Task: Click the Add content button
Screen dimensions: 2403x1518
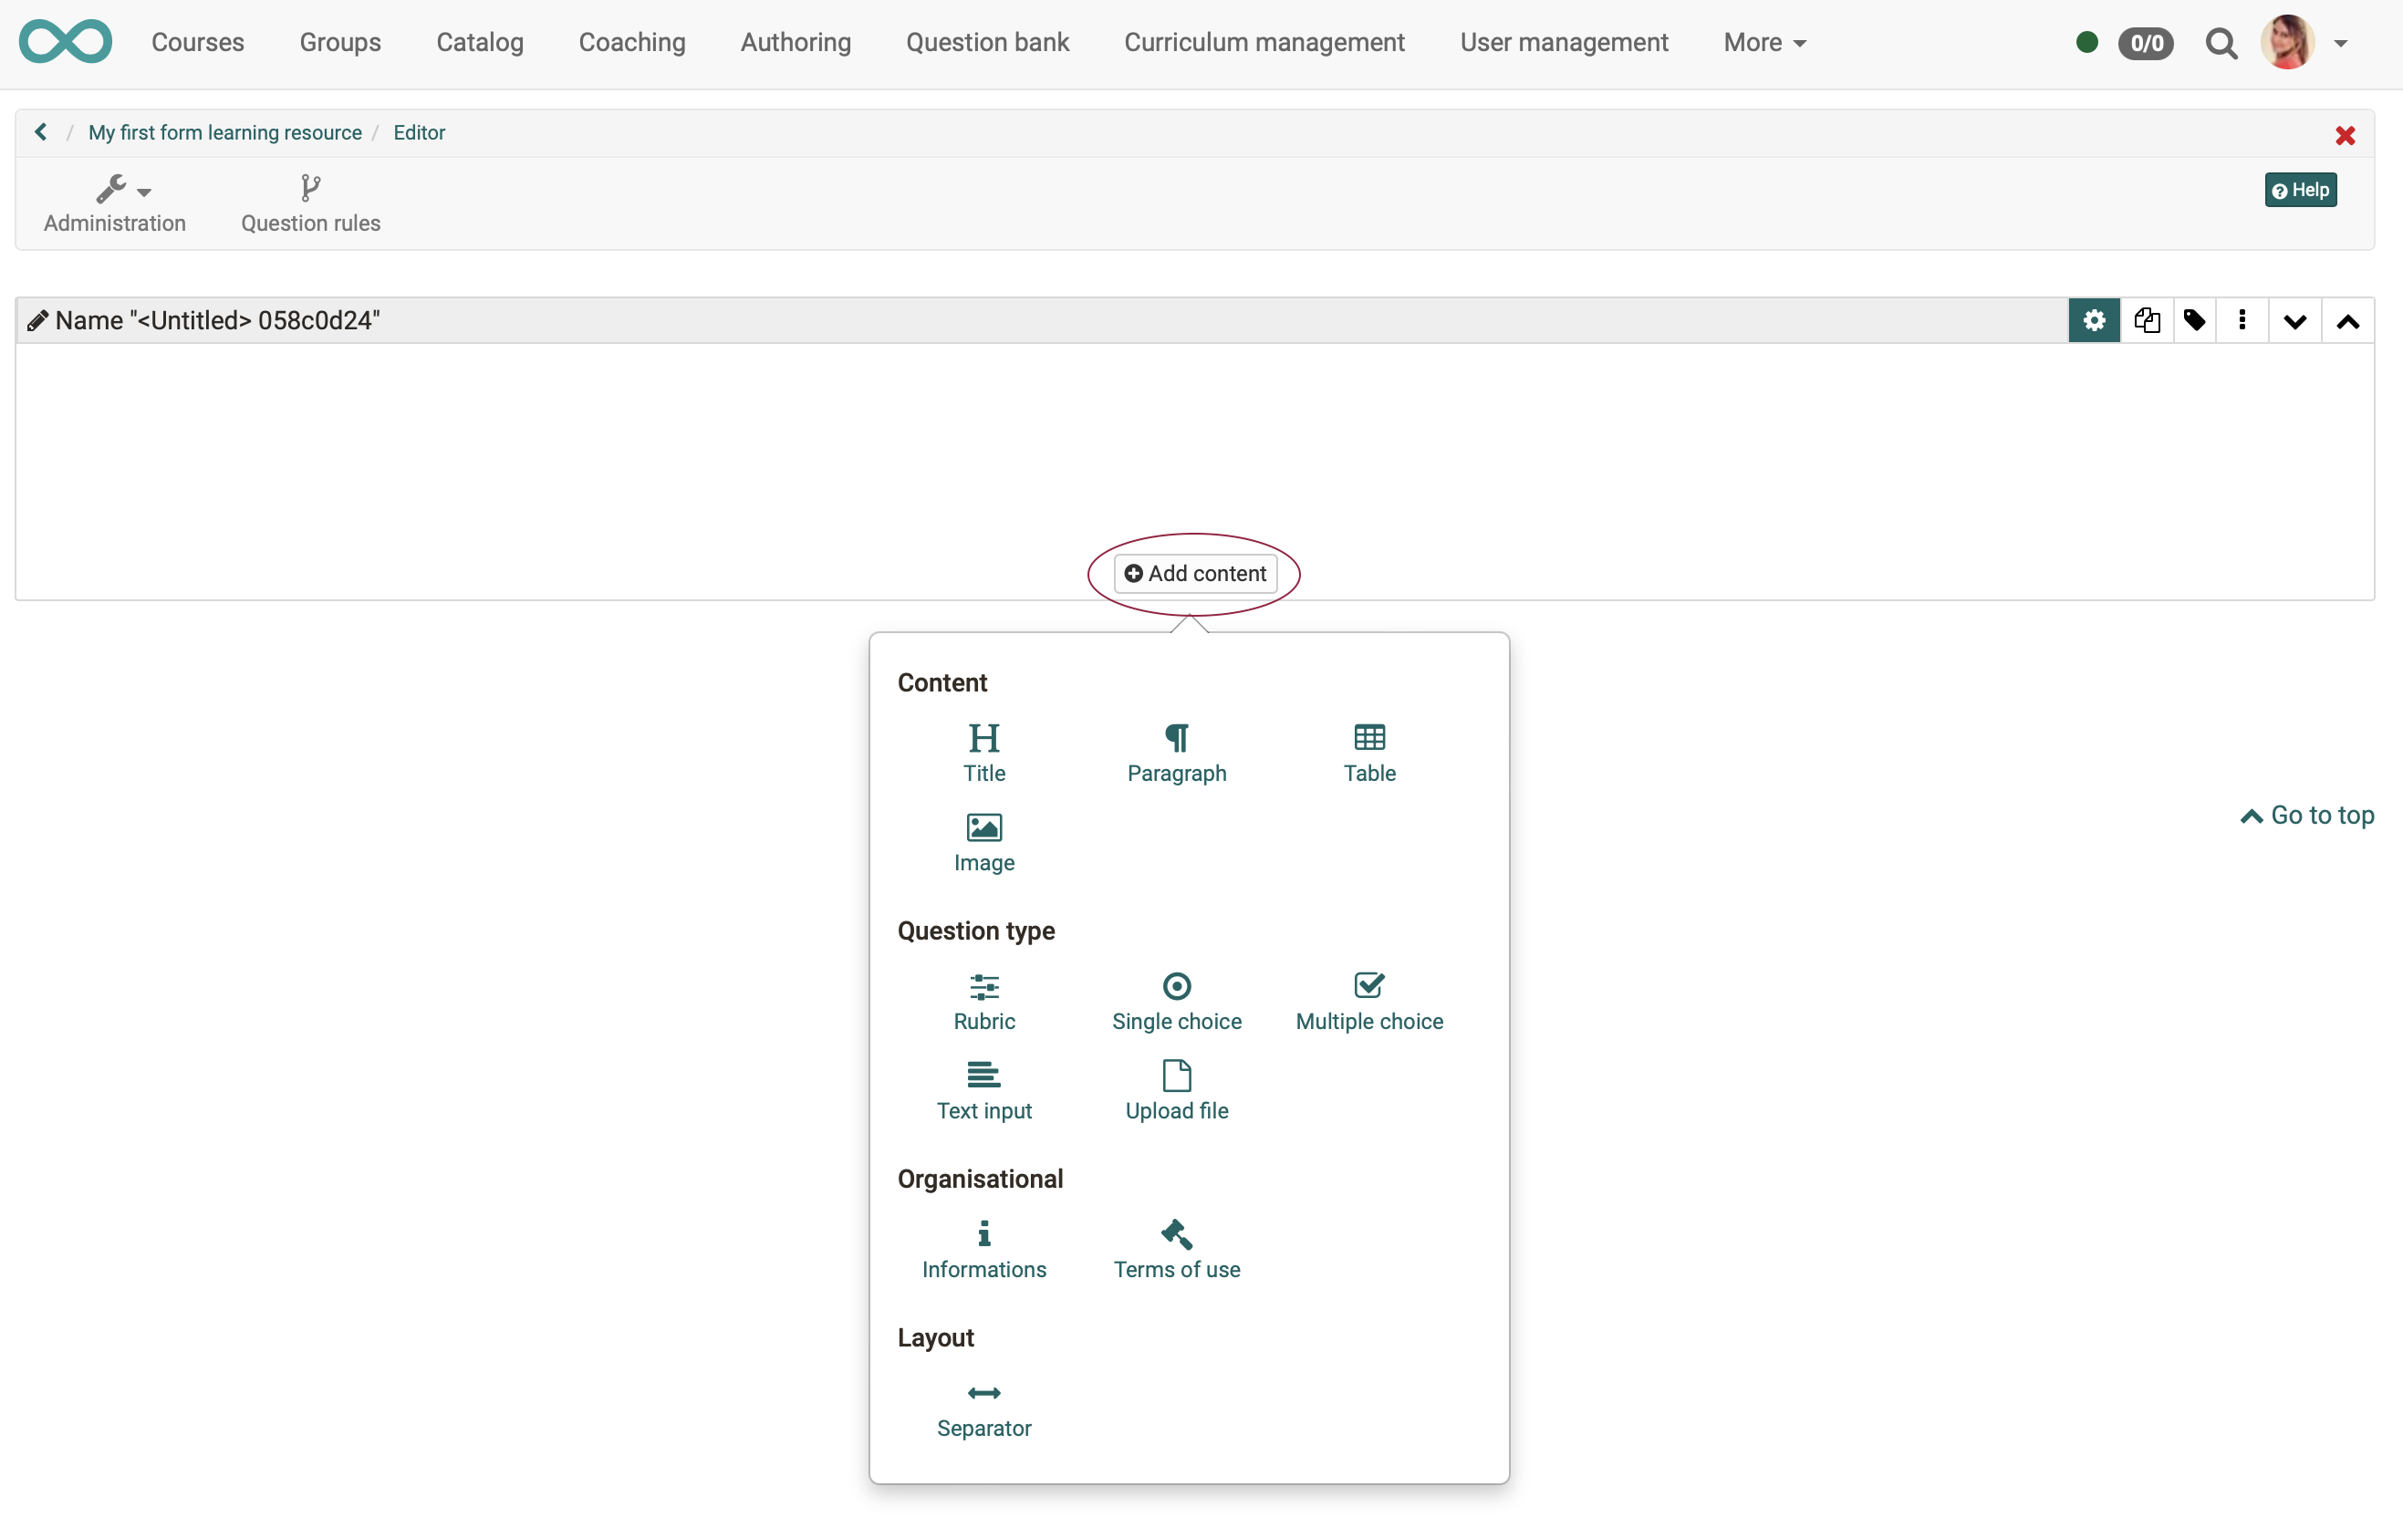Action: coord(1194,573)
